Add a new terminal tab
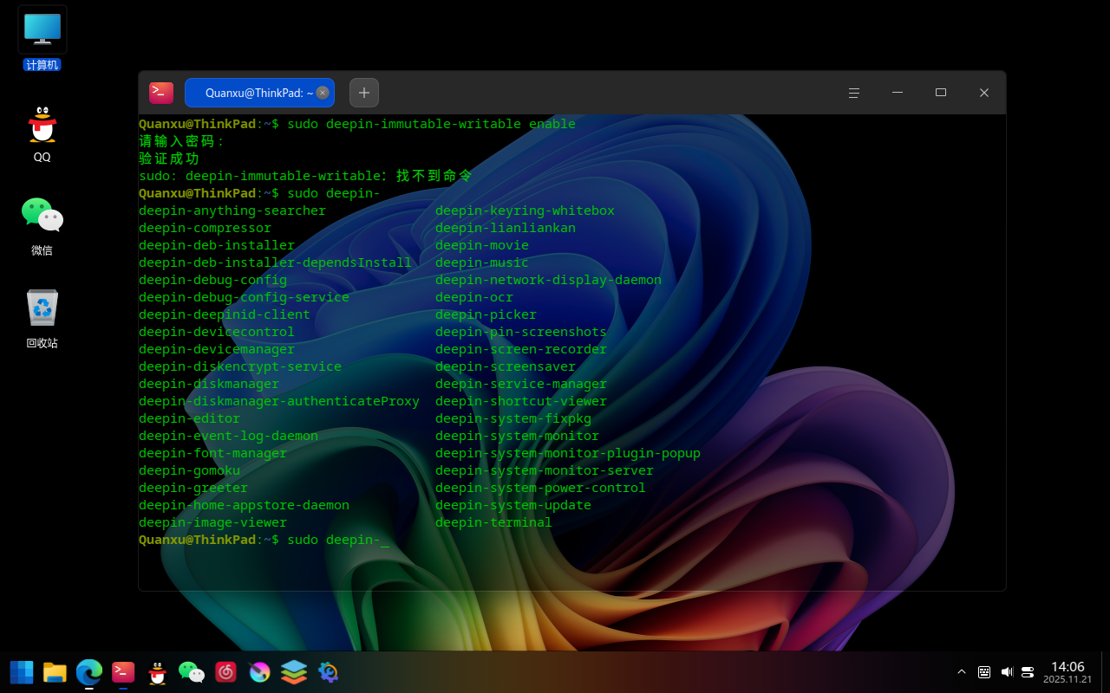Screen dimensions: 1110x693 [x=364, y=93]
